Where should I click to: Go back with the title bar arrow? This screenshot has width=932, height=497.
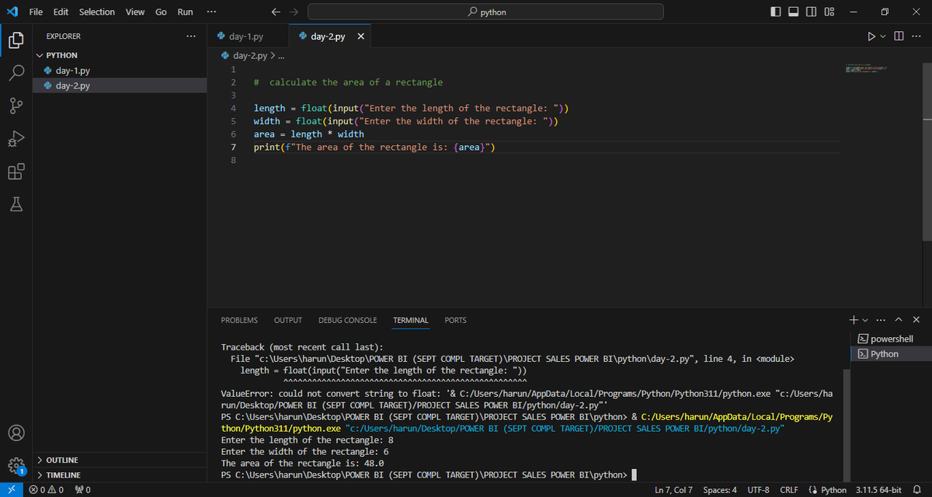point(276,12)
